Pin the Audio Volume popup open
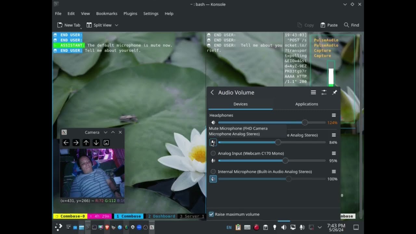 coord(334,93)
